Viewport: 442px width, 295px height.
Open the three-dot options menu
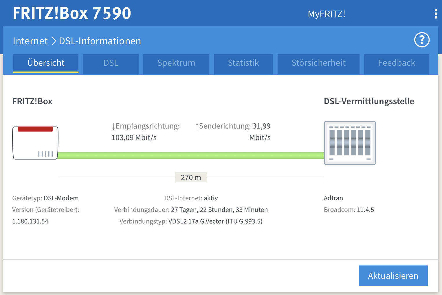[436, 14]
